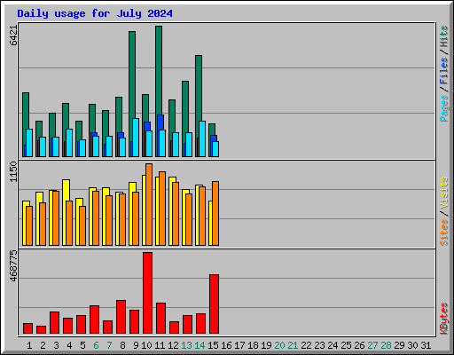
Task: Click the Visits legend label
Action: pos(443,193)
